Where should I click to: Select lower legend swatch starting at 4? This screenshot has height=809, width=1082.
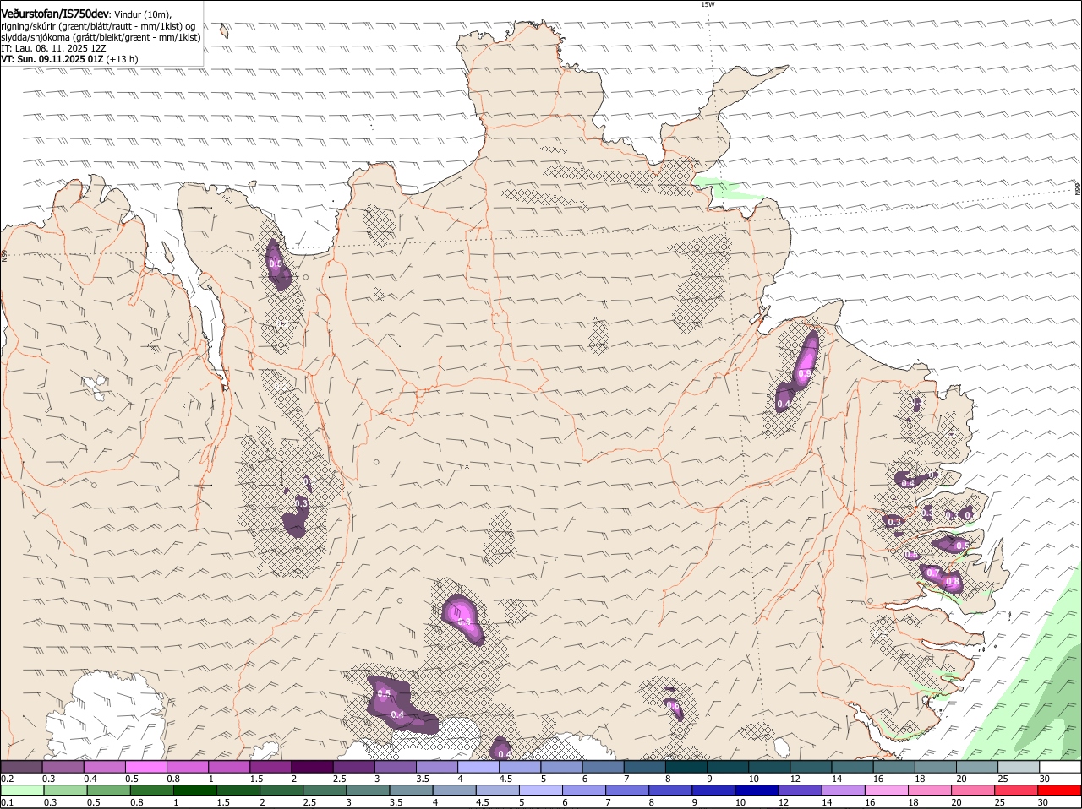[454, 790]
